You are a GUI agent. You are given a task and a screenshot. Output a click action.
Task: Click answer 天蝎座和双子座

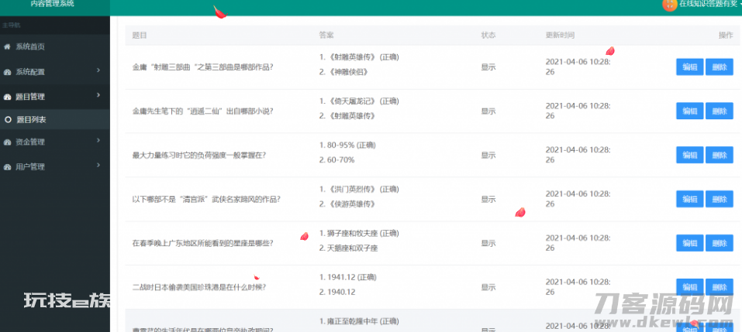coord(349,248)
